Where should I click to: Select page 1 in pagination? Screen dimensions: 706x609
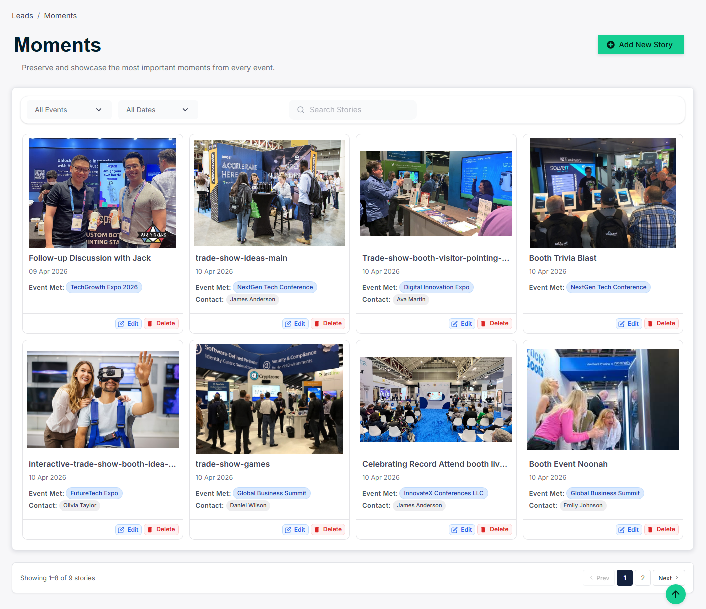625,578
